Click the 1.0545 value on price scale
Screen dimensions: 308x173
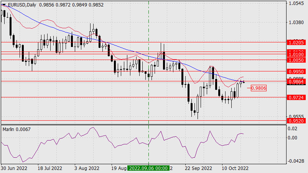(x=297, y=3)
